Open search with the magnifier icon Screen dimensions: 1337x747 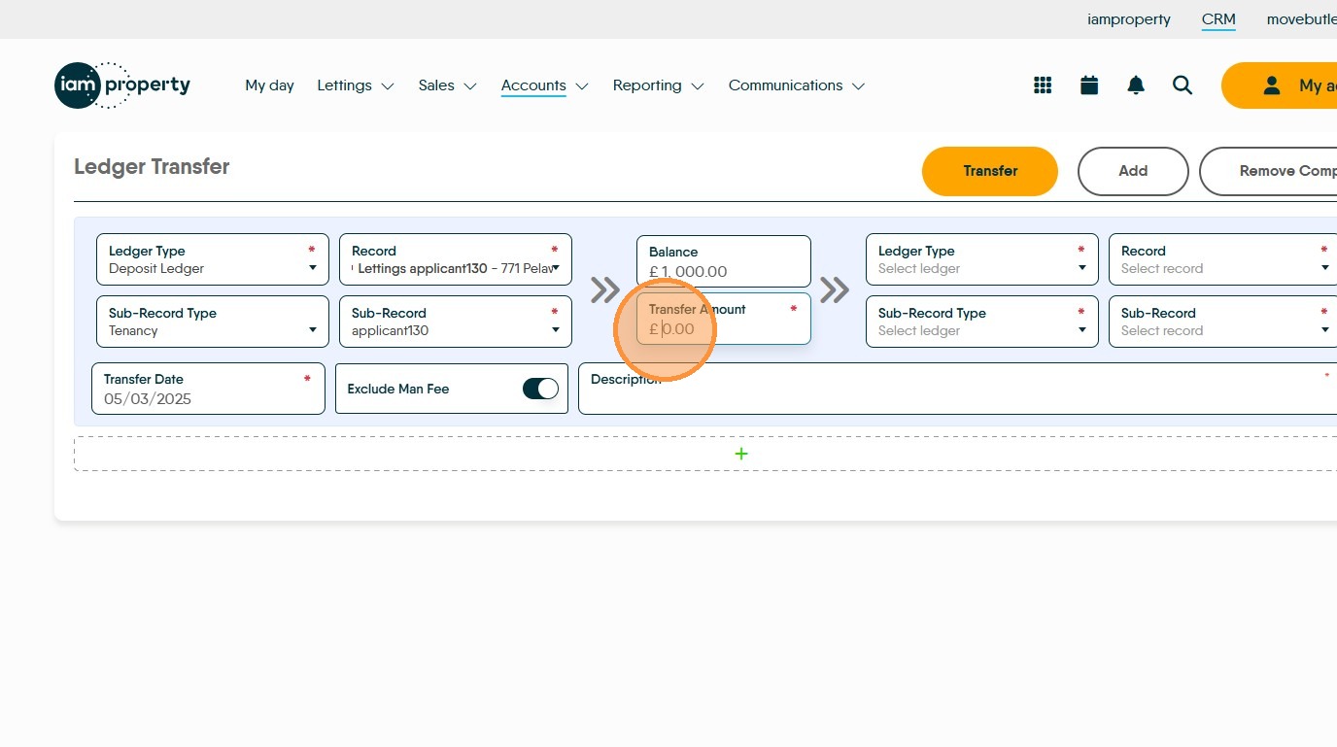[1183, 85]
